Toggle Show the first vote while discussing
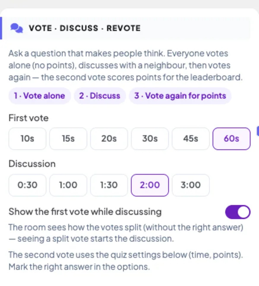This screenshot has height=286, width=259. point(238,212)
